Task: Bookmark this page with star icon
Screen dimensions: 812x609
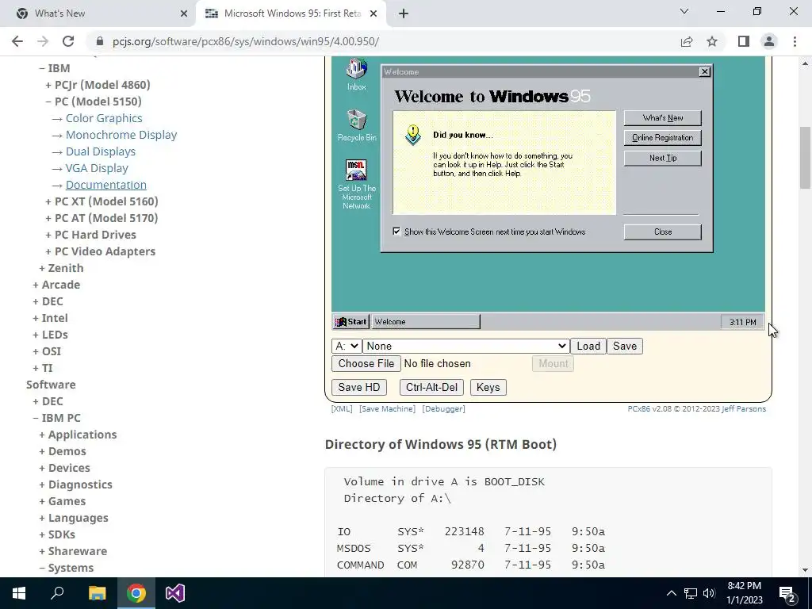Action: click(712, 41)
